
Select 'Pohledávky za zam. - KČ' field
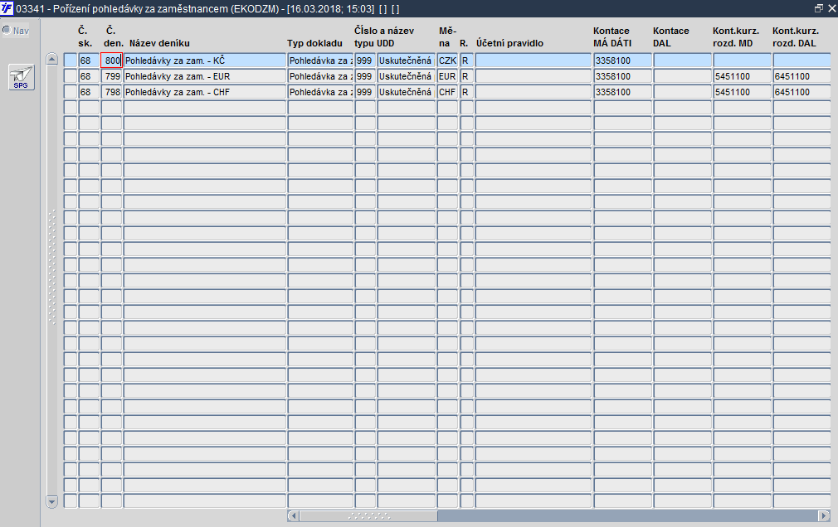click(205, 60)
